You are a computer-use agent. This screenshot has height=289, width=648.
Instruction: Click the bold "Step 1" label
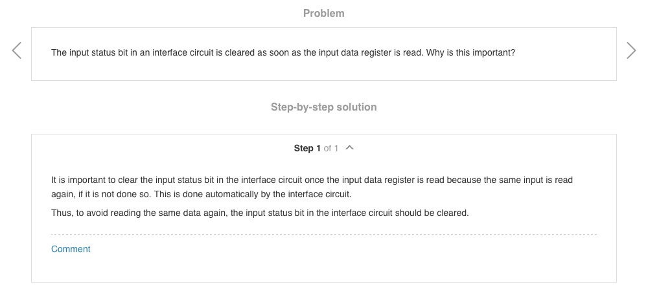(307, 149)
